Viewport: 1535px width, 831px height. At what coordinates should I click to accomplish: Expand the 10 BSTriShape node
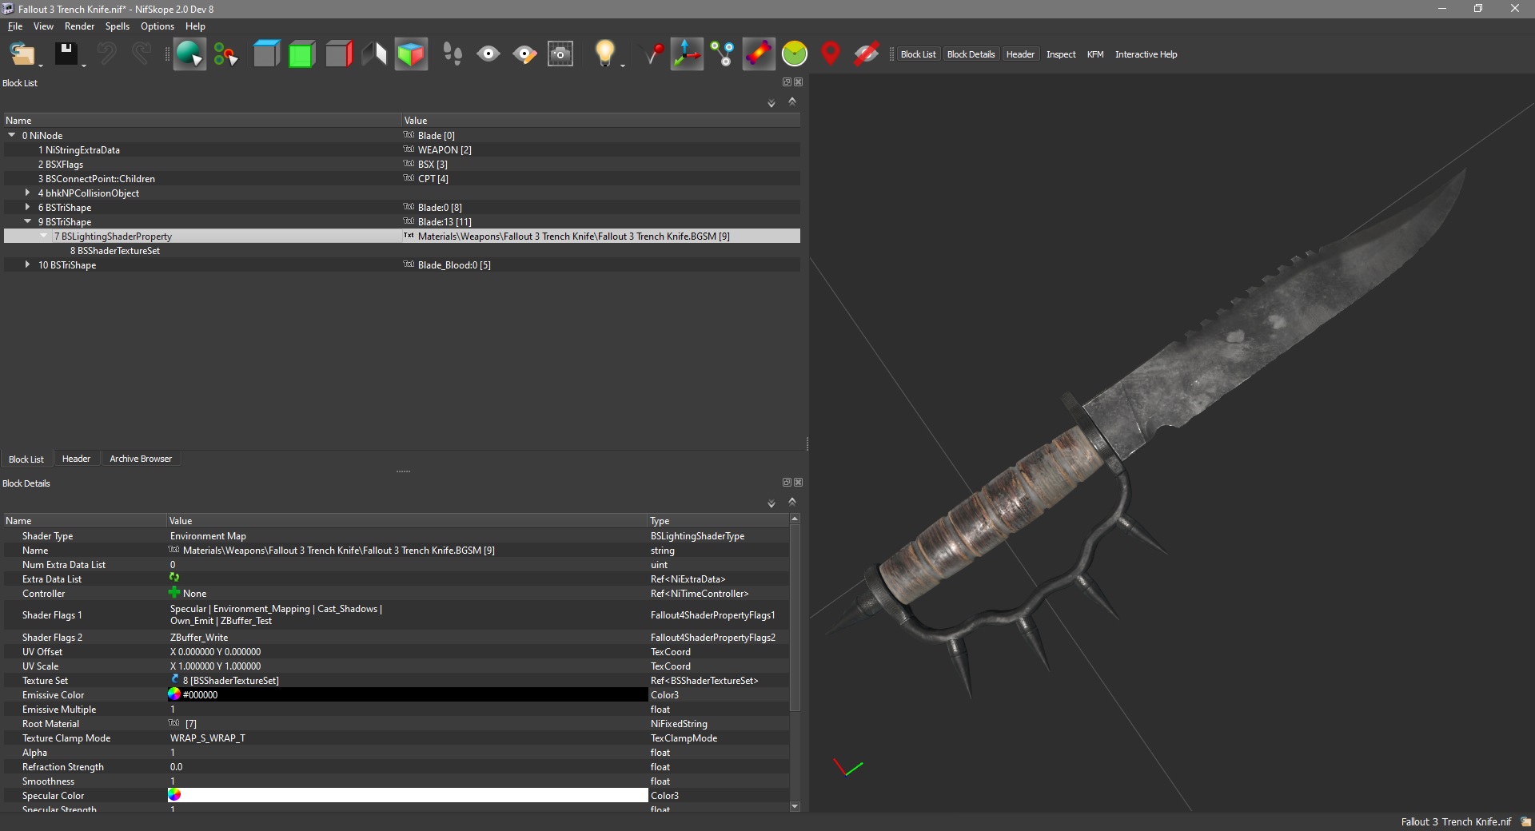(28, 265)
